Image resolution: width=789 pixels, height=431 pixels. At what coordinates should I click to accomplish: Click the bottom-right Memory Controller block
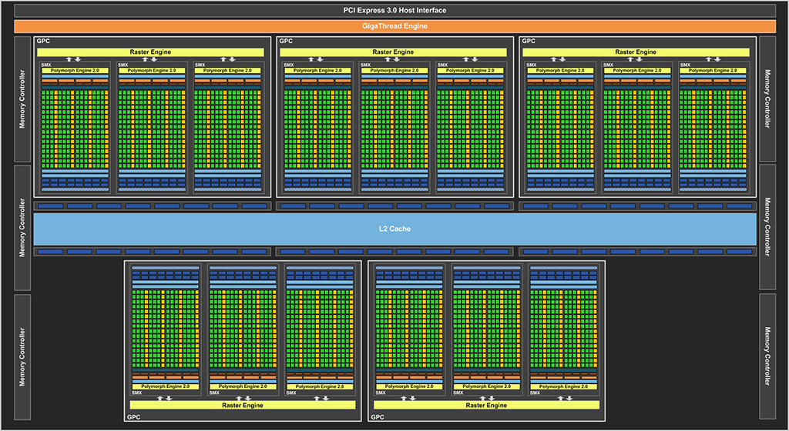767,355
